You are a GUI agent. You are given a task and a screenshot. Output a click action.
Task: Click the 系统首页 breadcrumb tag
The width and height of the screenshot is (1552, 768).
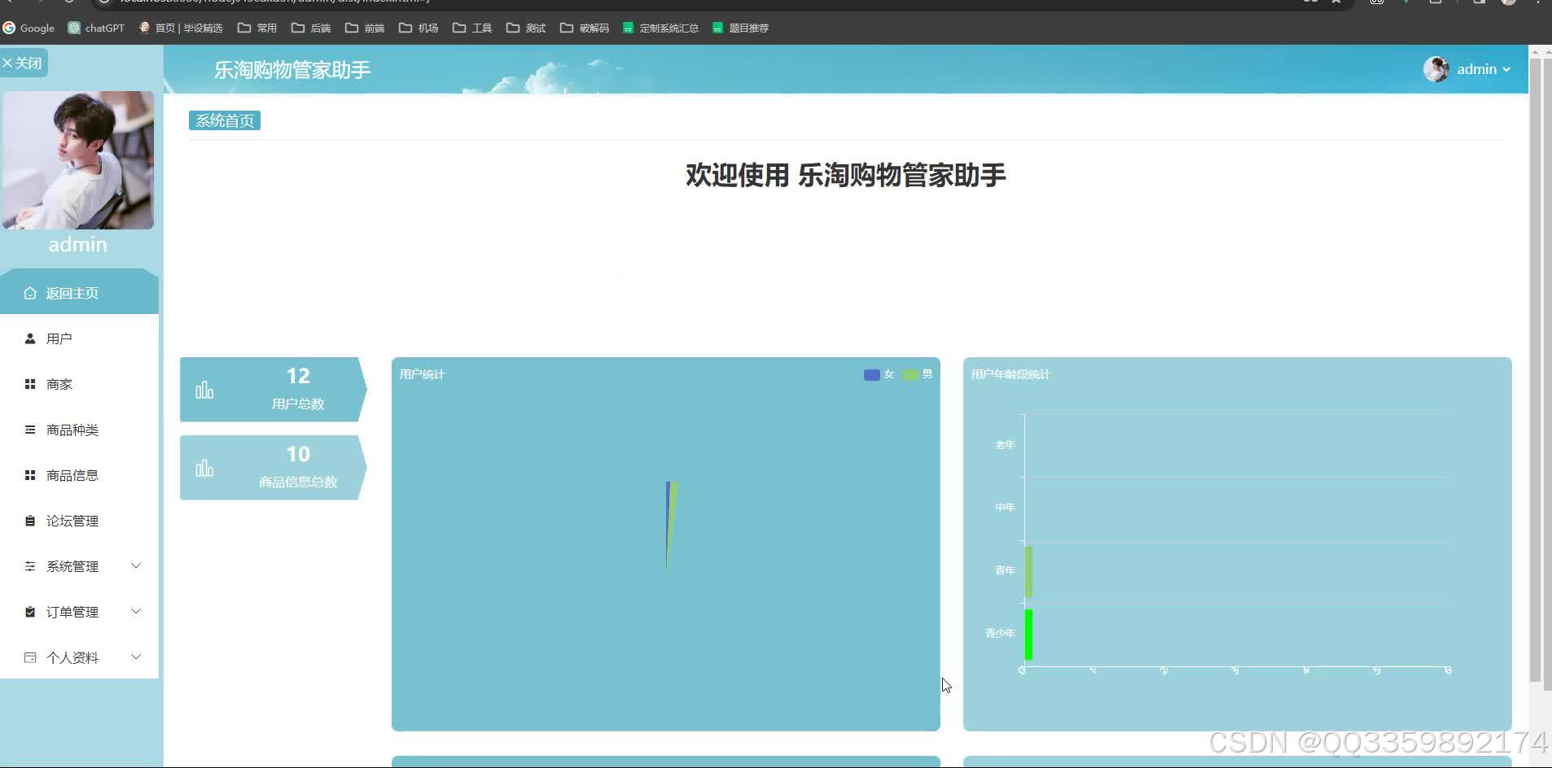pyautogui.click(x=225, y=120)
